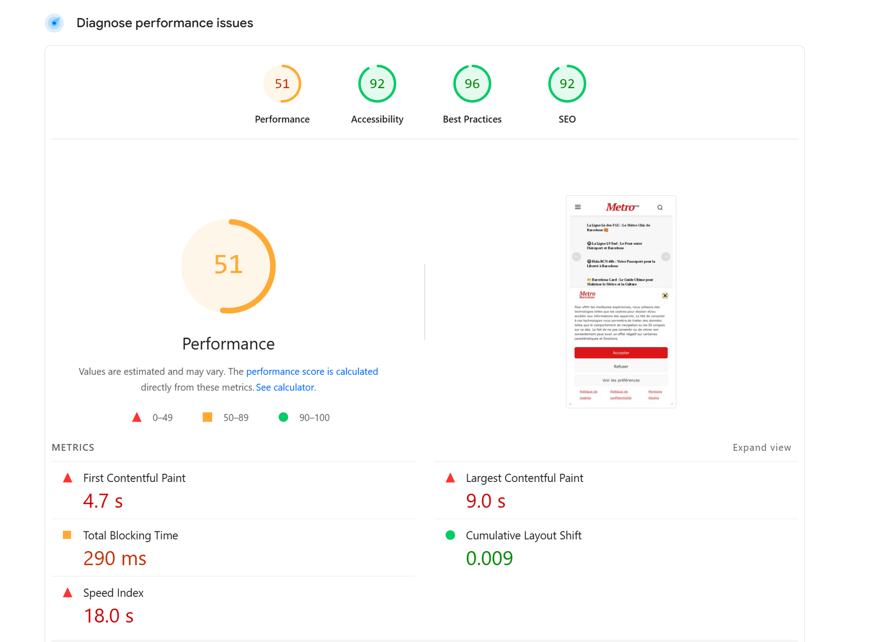Open the performance score is calculated link
Screen dimensions: 893x642
312,371
